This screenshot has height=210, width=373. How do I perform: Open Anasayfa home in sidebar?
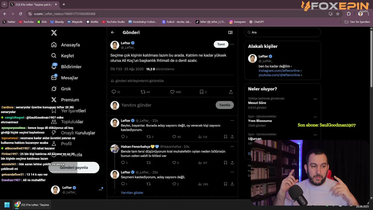coord(66,45)
